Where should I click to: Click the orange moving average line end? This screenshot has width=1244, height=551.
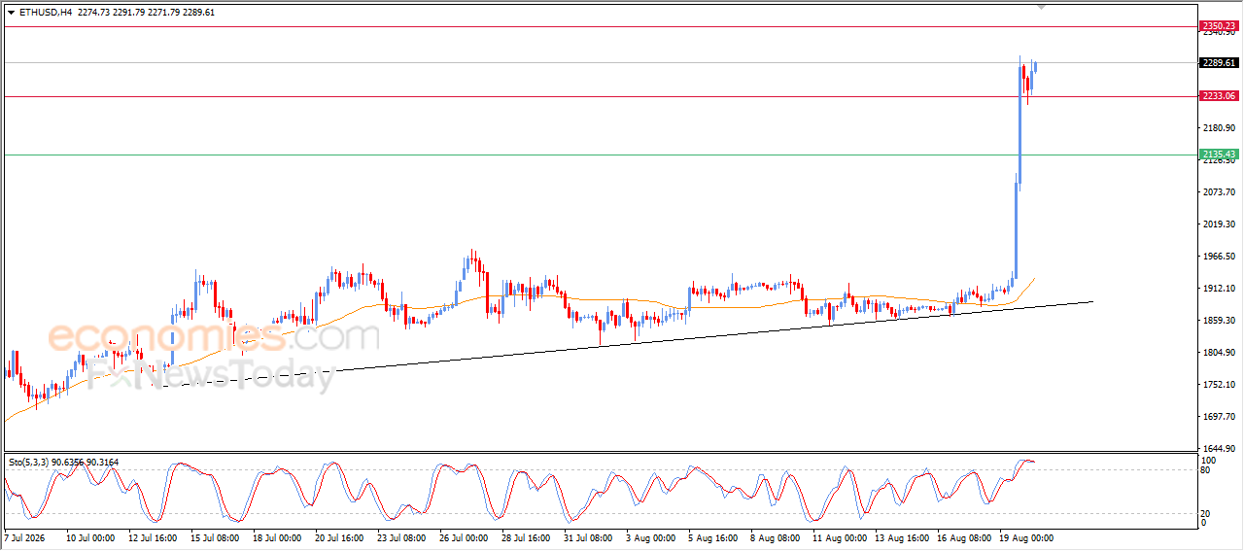(x=1033, y=278)
